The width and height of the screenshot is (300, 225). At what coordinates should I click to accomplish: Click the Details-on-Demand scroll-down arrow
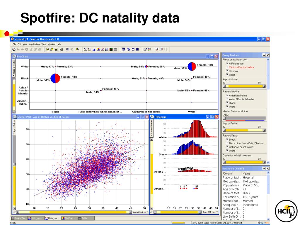click(x=268, y=219)
